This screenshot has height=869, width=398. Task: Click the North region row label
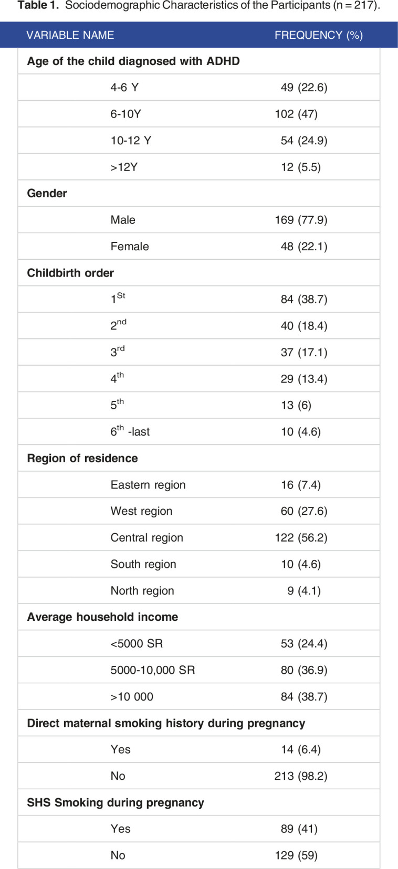pyautogui.click(x=142, y=591)
